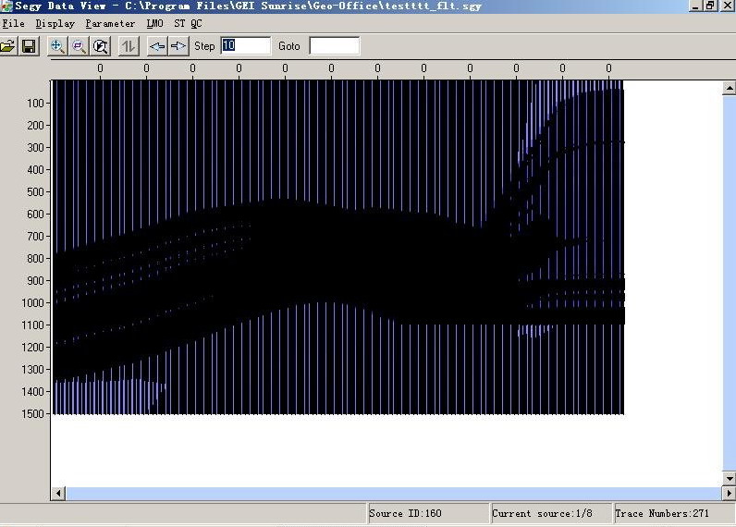
Task: Click the 1000 time axis label
Action: click(x=33, y=303)
